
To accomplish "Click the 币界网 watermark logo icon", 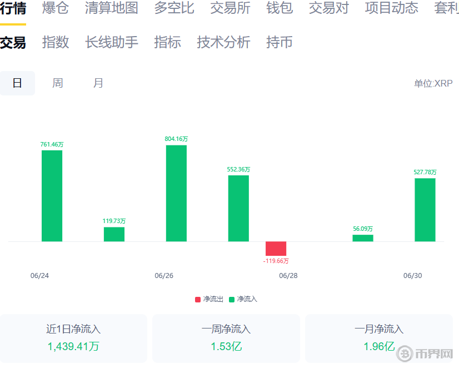I will tap(405, 354).
